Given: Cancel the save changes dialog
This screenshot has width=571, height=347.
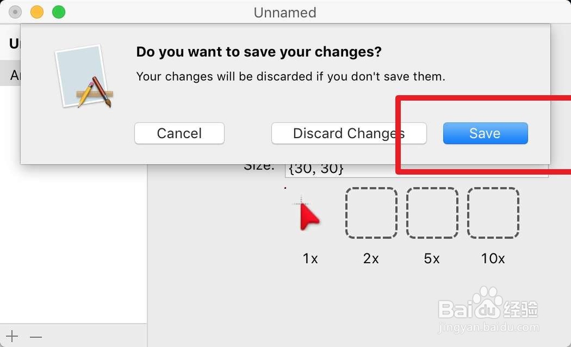Looking at the screenshot, I should (179, 134).
